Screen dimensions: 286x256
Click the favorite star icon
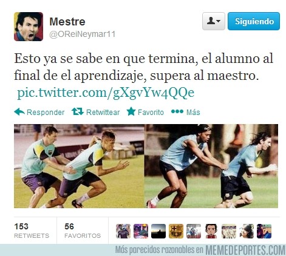click(x=131, y=111)
